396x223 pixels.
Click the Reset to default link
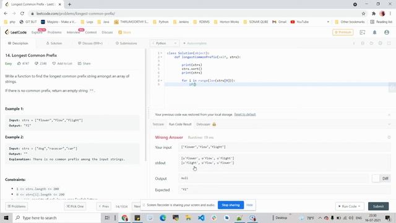click(245, 115)
